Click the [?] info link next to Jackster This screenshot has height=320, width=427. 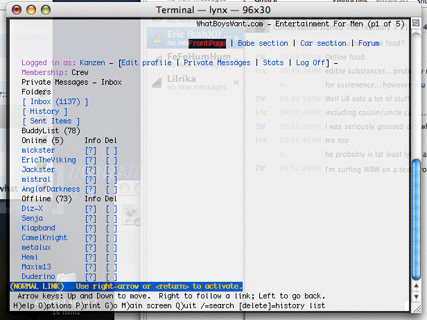pyautogui.click(x=90, y=169)
